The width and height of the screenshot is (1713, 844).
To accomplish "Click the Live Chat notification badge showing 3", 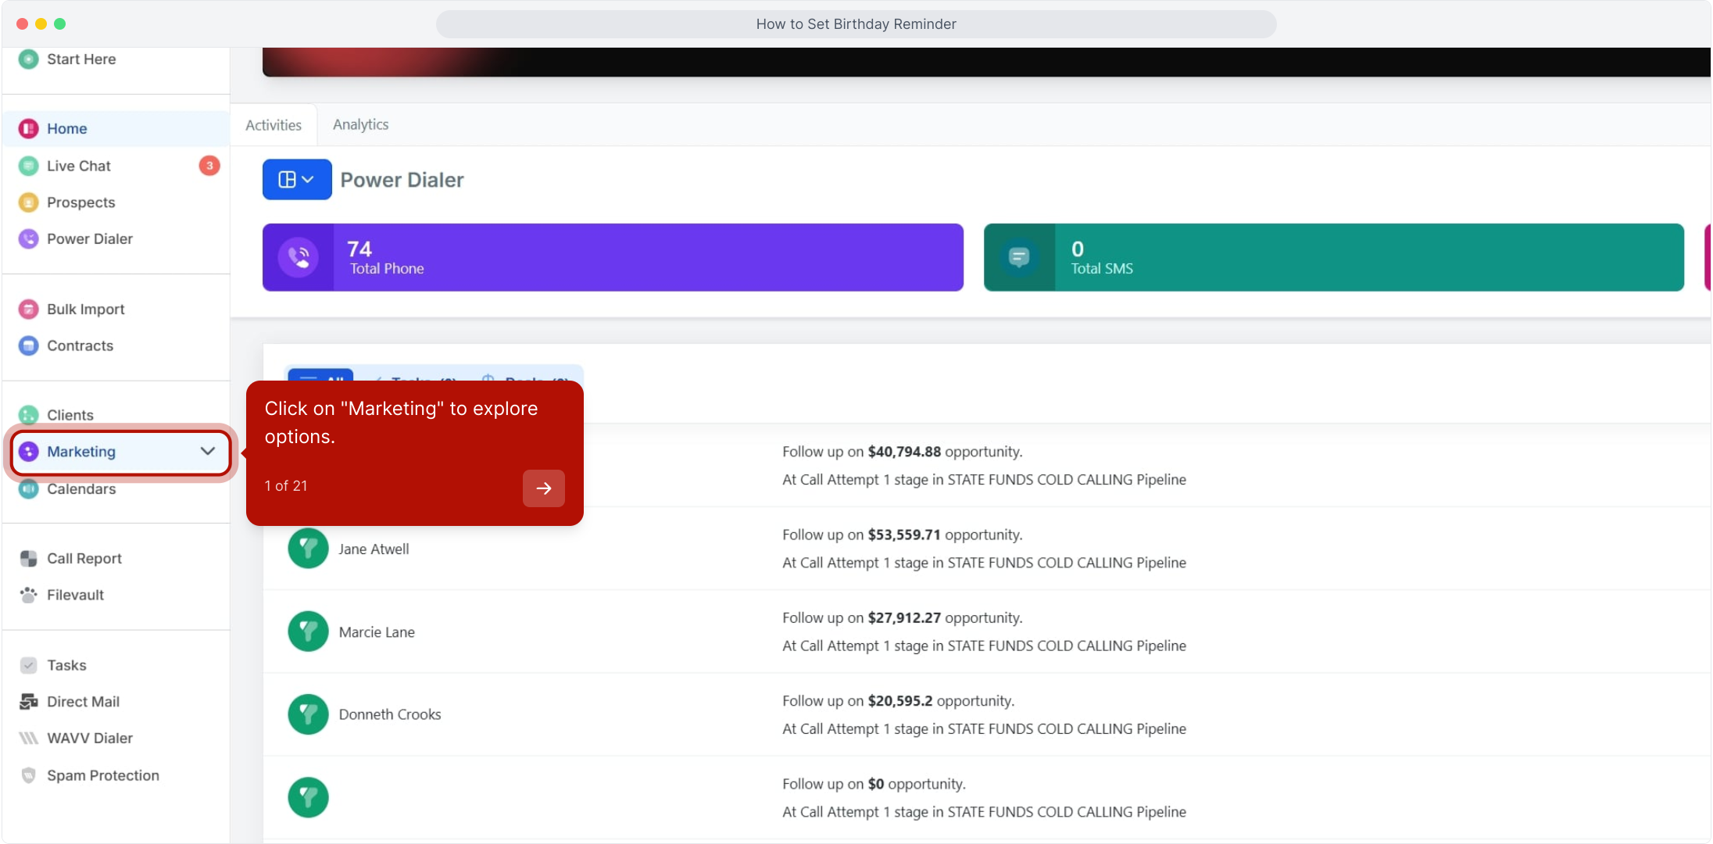I will click(x=209, y=166).
